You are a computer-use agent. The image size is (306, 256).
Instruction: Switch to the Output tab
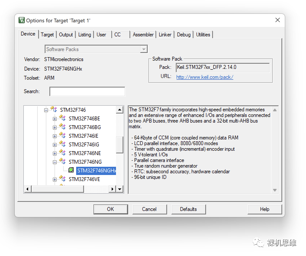(66, 35)
